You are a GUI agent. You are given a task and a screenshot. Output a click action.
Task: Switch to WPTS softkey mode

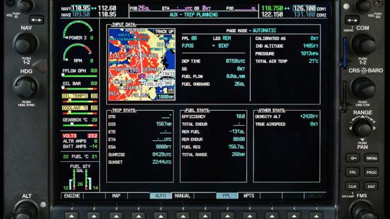point(248,196)
